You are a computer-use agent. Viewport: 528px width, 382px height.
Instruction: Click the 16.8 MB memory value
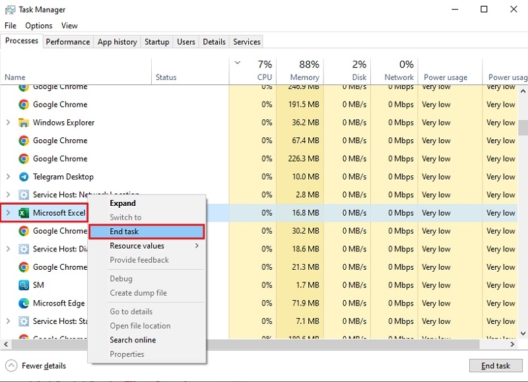(306, 213)
